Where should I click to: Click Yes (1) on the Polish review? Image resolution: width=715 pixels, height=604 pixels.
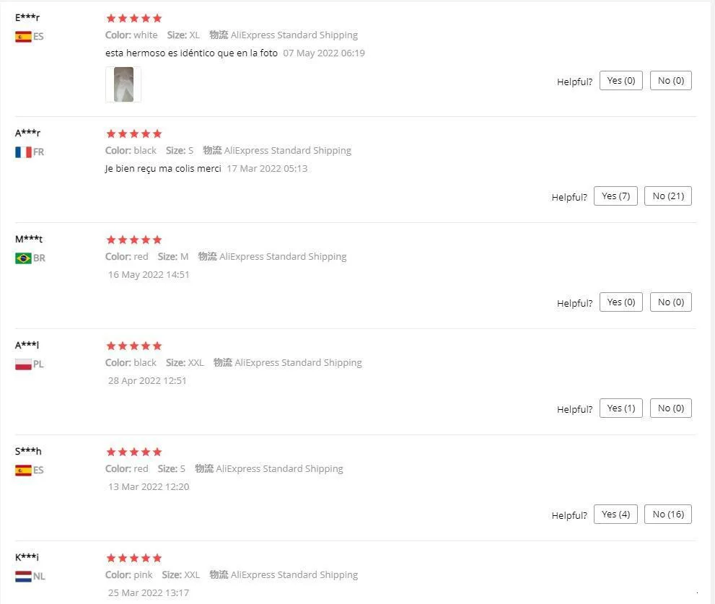coord(620,408)
